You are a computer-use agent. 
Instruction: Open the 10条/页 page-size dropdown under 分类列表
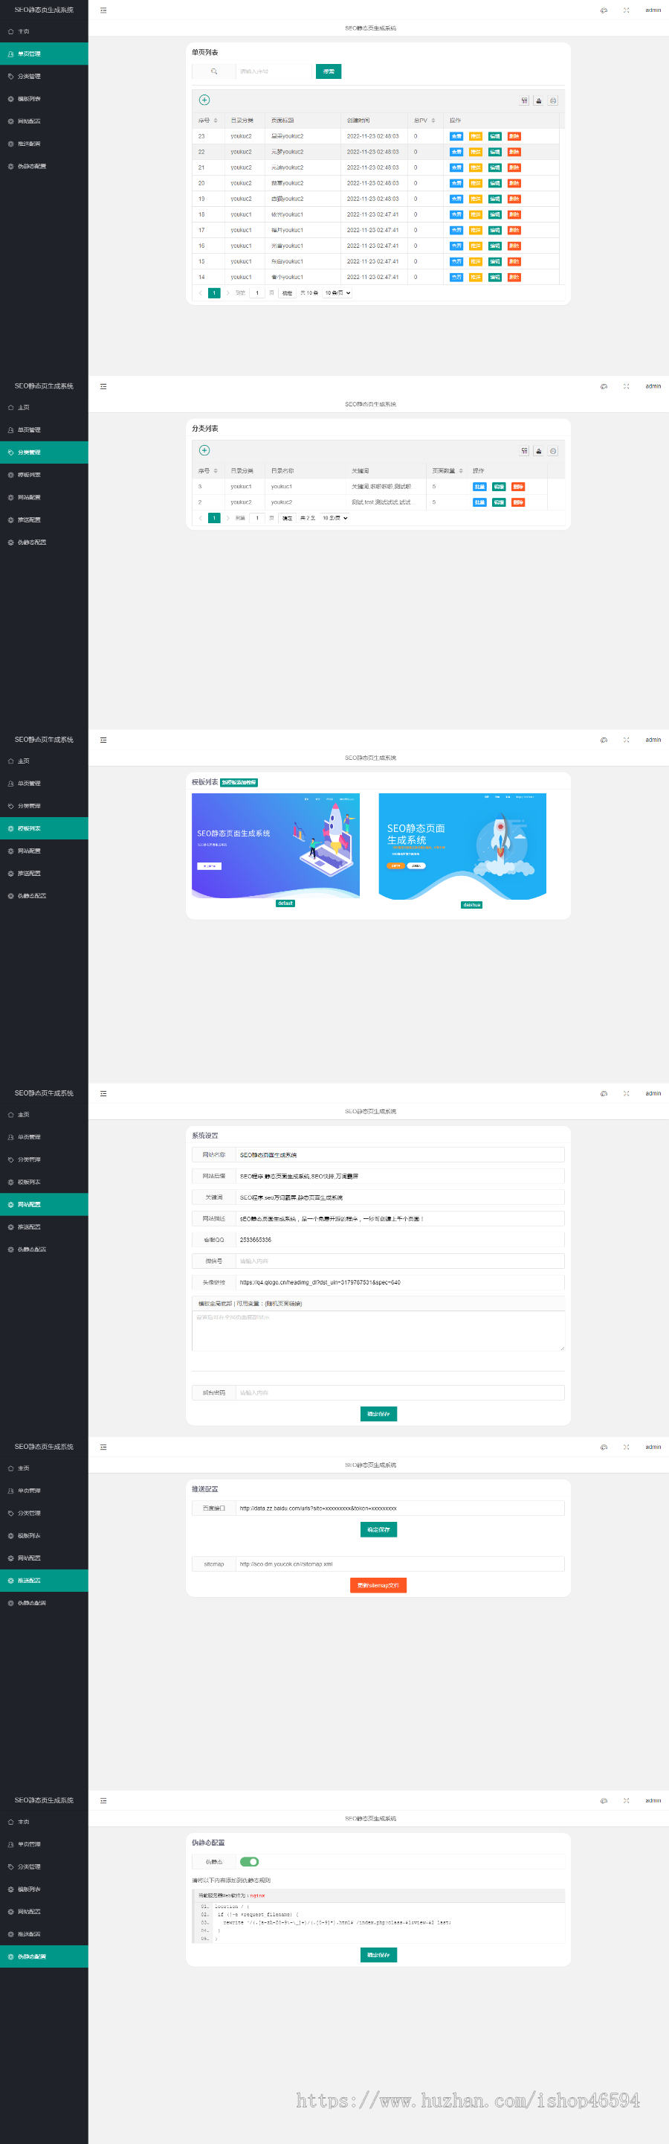pos(335,518)
